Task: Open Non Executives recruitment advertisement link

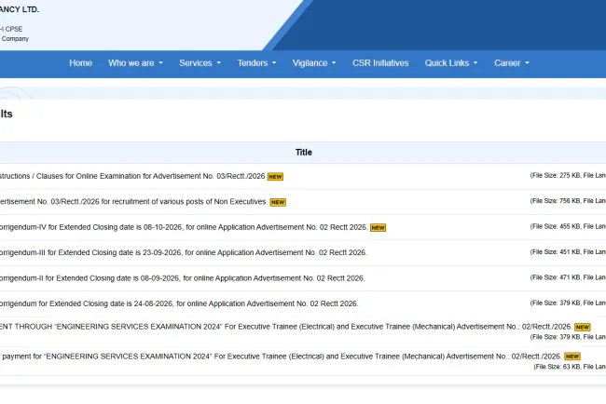Action: pos(133,202)
